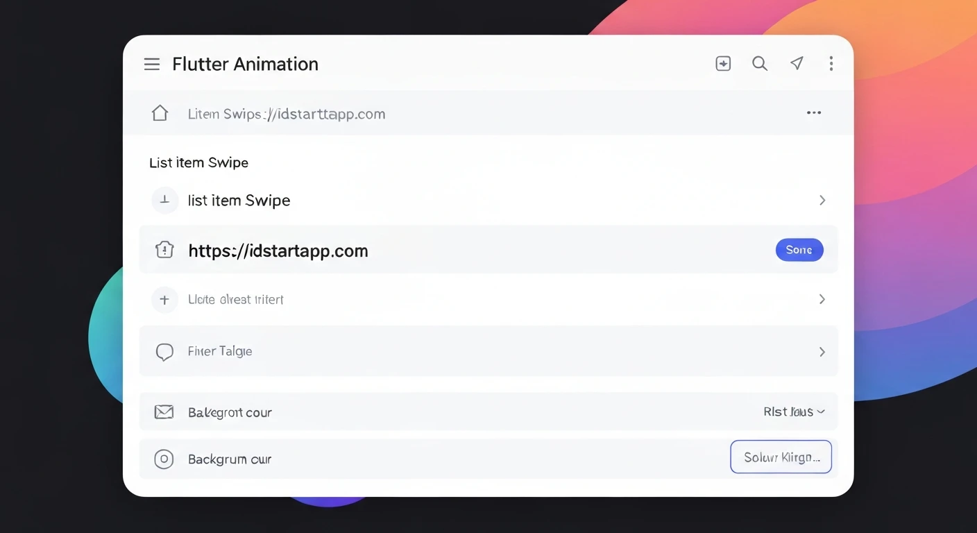
Task: Click the add-to-box icon in the header
Action: coord(723,64)
